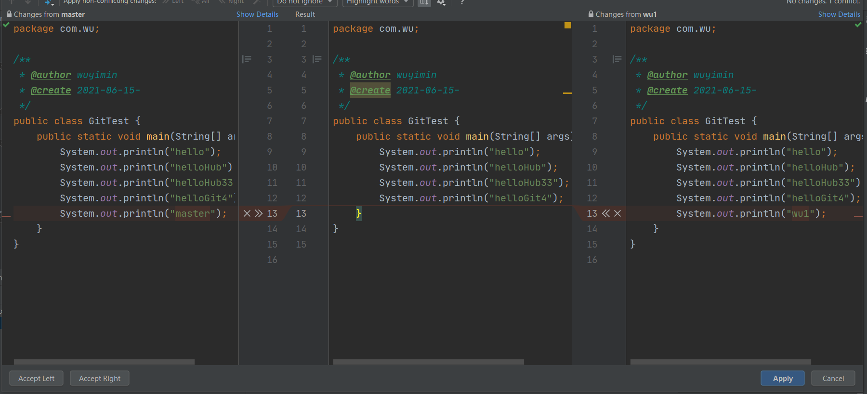Click the "Result" pane label

click(x=305, y=14)
